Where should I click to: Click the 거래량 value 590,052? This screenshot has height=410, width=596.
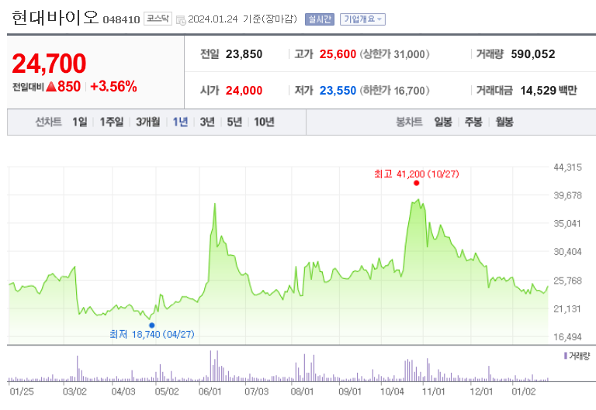pyautogui.click(x=533, y=54)
